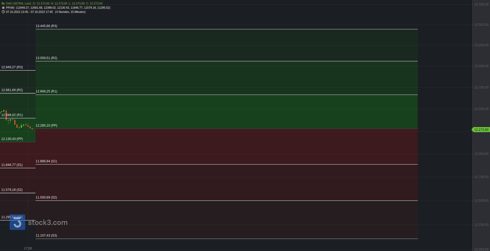Click the 17:00 time axis marker
Screen dimensions: 490x251
28,248
